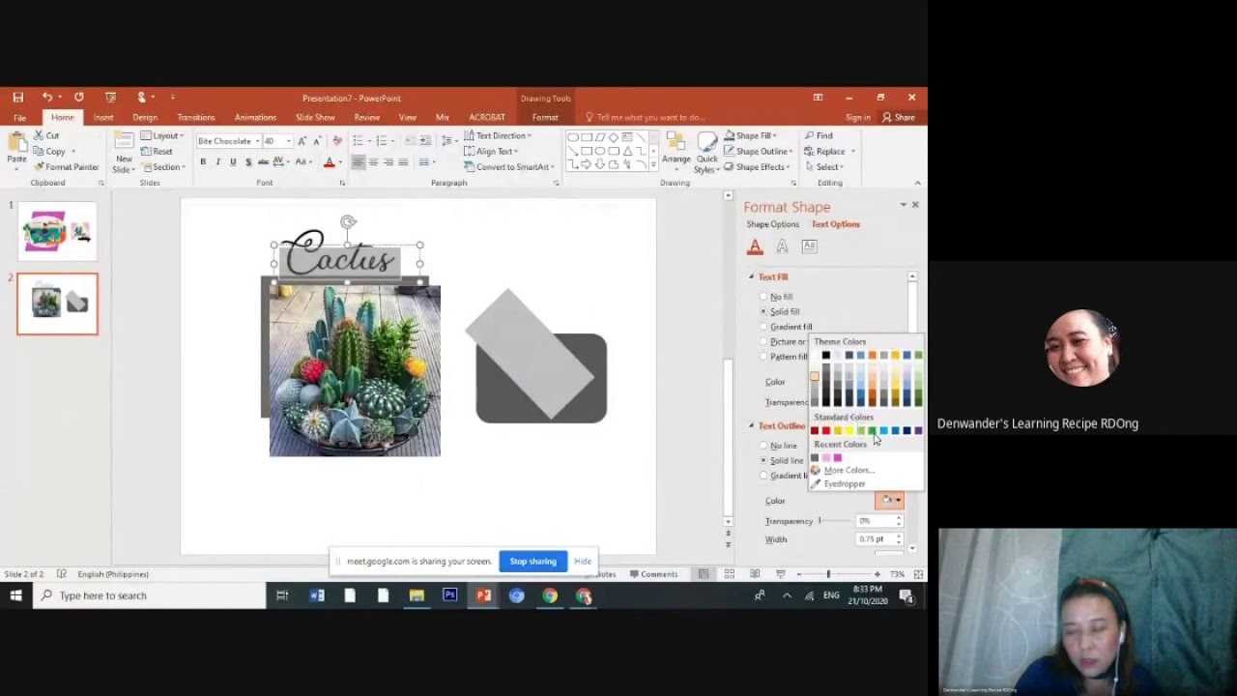Open the Text Fill & Outline icon tab
The height and width of the screenshot is (696, 1237).
click(755, 246)
